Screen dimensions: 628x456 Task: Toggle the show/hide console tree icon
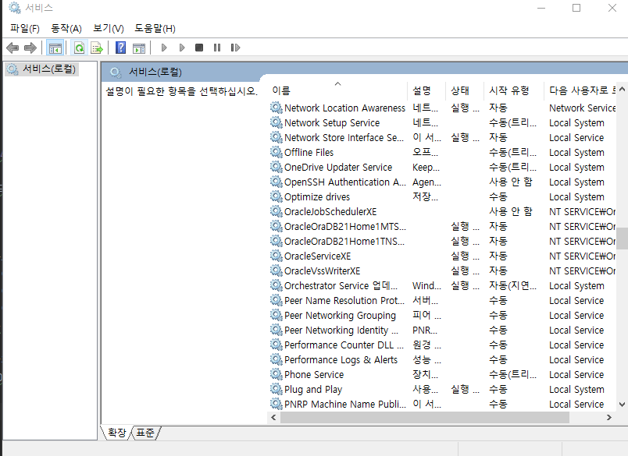click(55, 48)
